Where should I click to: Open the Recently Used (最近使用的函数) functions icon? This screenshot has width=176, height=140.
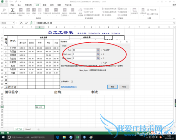(x=21, y=10)
